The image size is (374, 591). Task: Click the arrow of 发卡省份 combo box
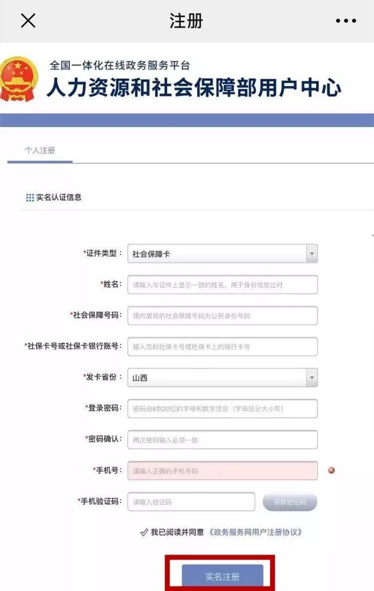coord(312,377)
